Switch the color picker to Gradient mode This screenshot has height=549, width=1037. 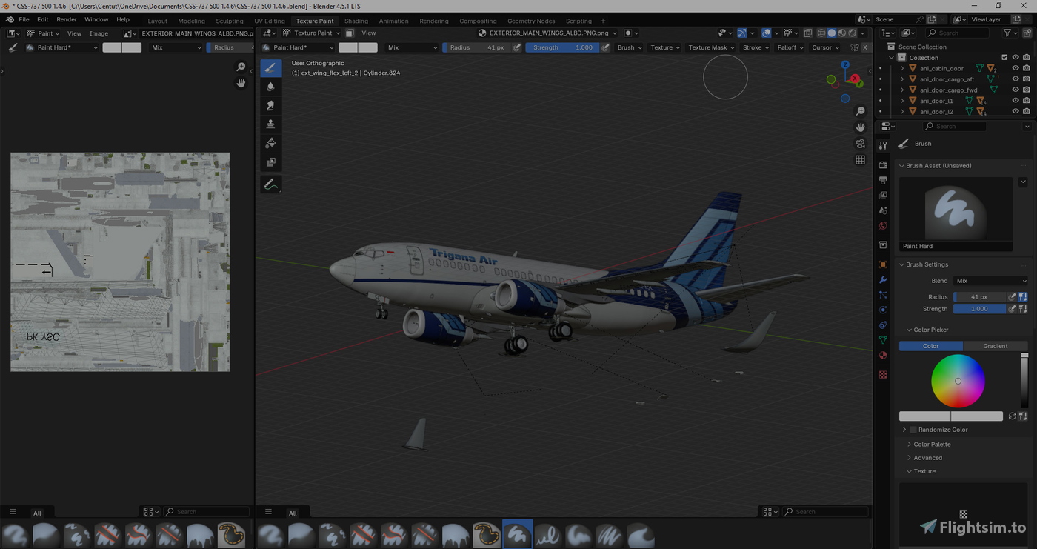pos(995,345)
